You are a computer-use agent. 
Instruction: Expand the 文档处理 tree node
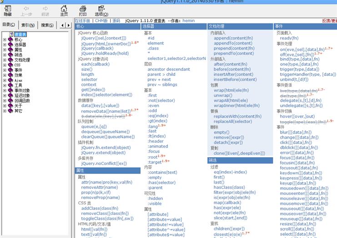(5, 60)
